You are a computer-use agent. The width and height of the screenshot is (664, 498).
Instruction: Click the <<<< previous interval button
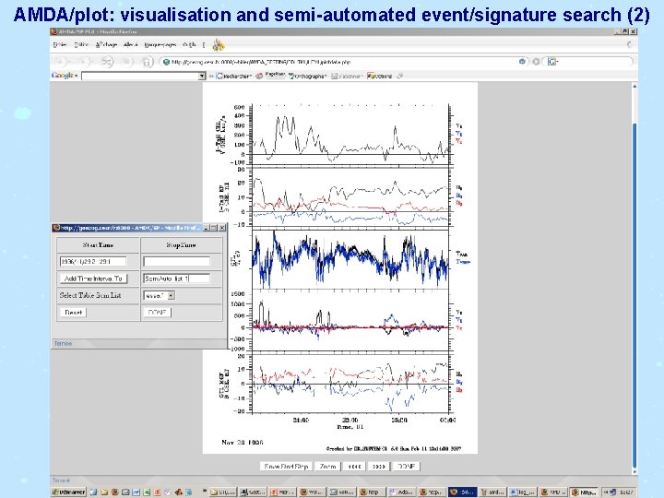point(354,467)
